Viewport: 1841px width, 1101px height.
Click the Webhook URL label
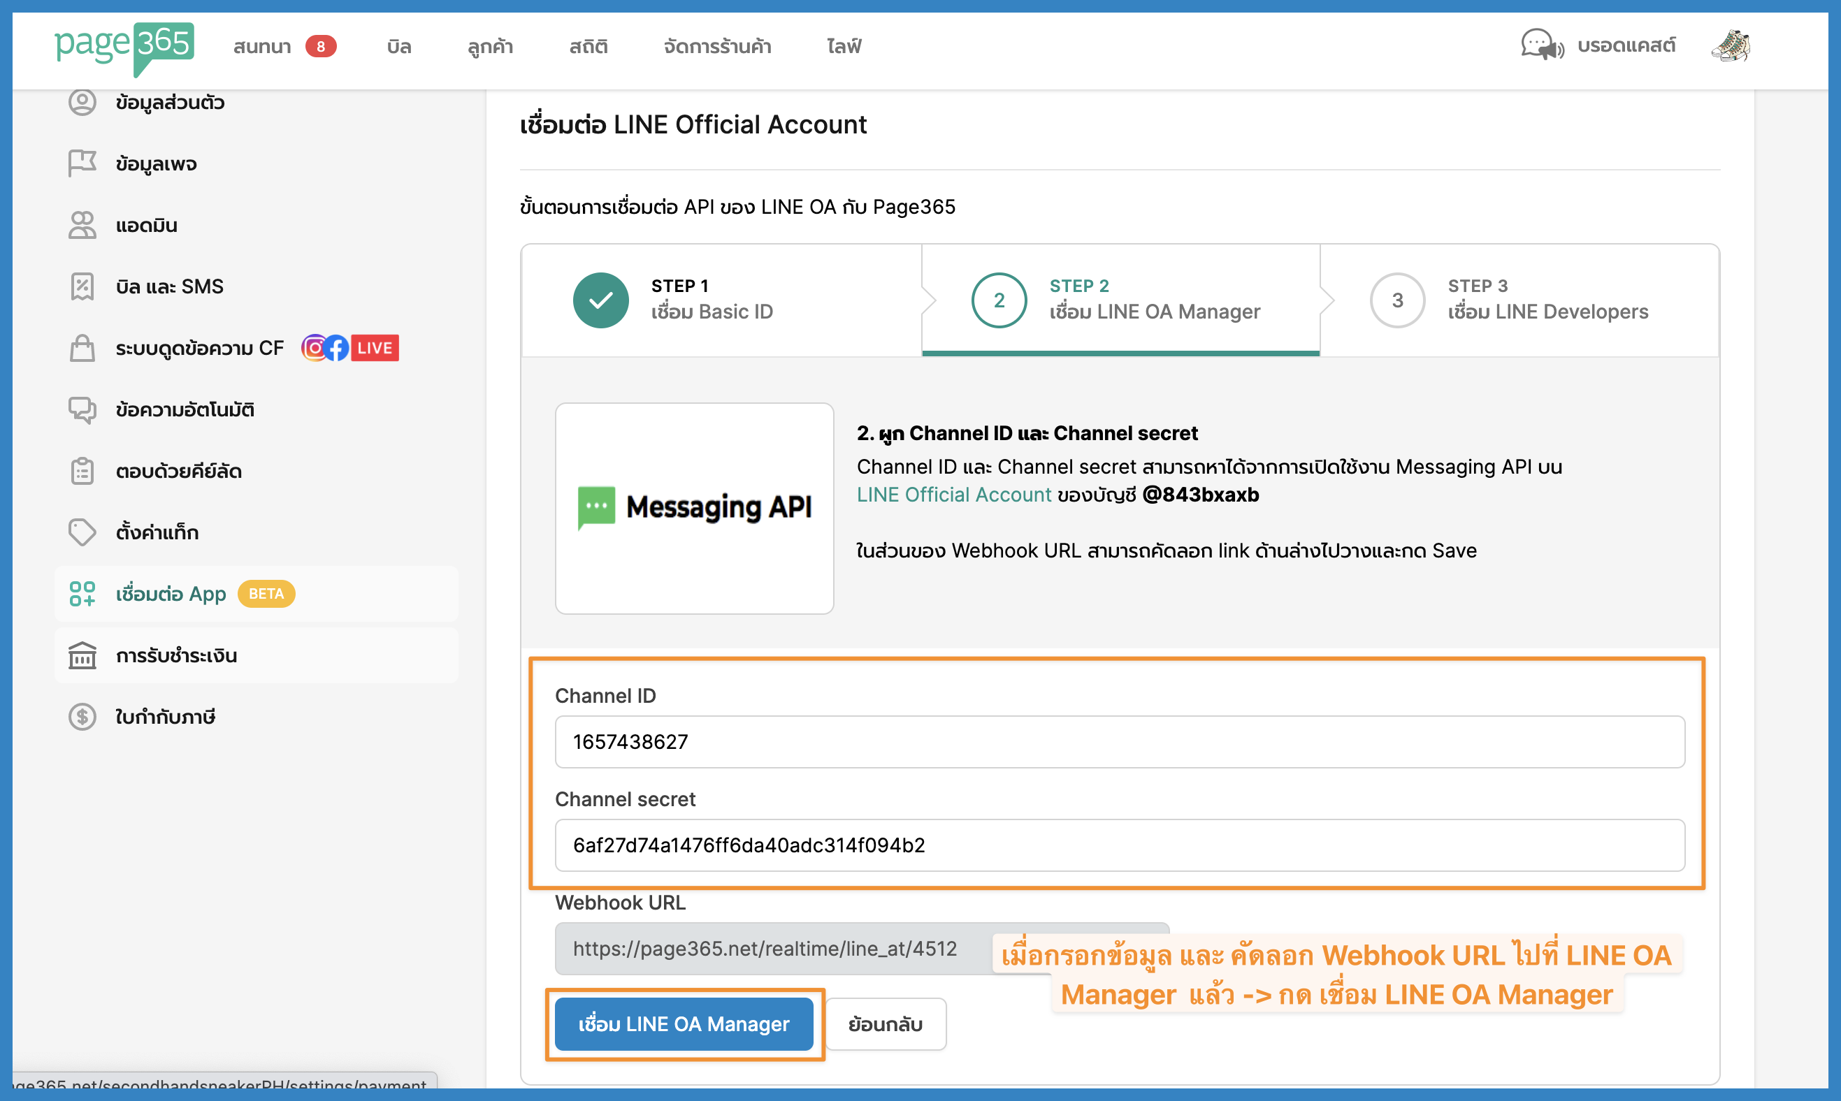tap(621, 902)
